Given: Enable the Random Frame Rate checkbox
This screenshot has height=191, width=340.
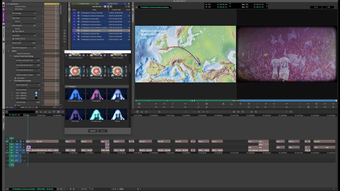Looking at the screenshot, I should [x=15, y=54].
